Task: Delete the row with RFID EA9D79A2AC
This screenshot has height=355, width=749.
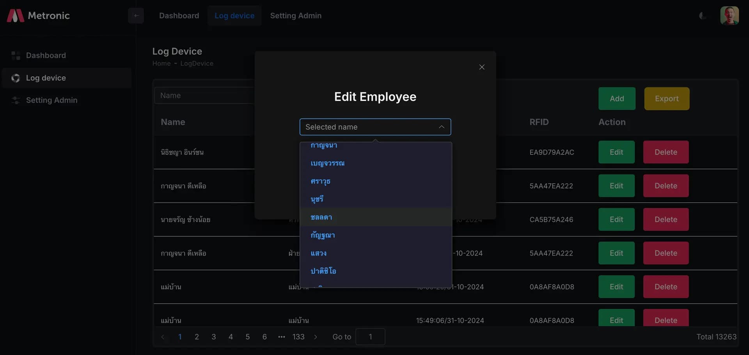Action: [666, 152]
